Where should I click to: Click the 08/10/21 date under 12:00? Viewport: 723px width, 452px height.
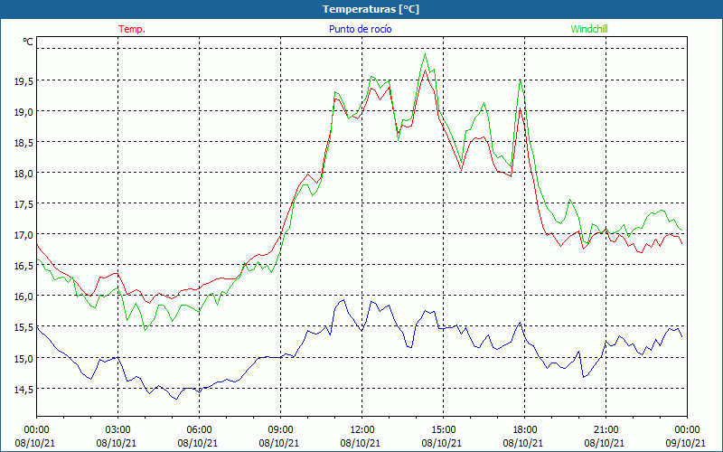361,443
